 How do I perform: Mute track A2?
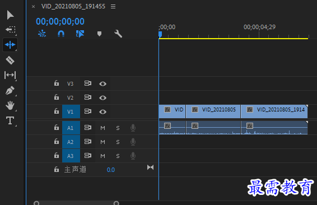(102, 142)
